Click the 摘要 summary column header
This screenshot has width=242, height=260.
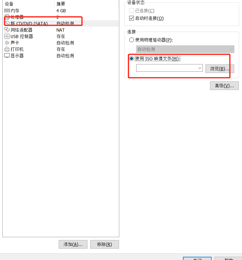pyautogui.click(x=61, y=4)
